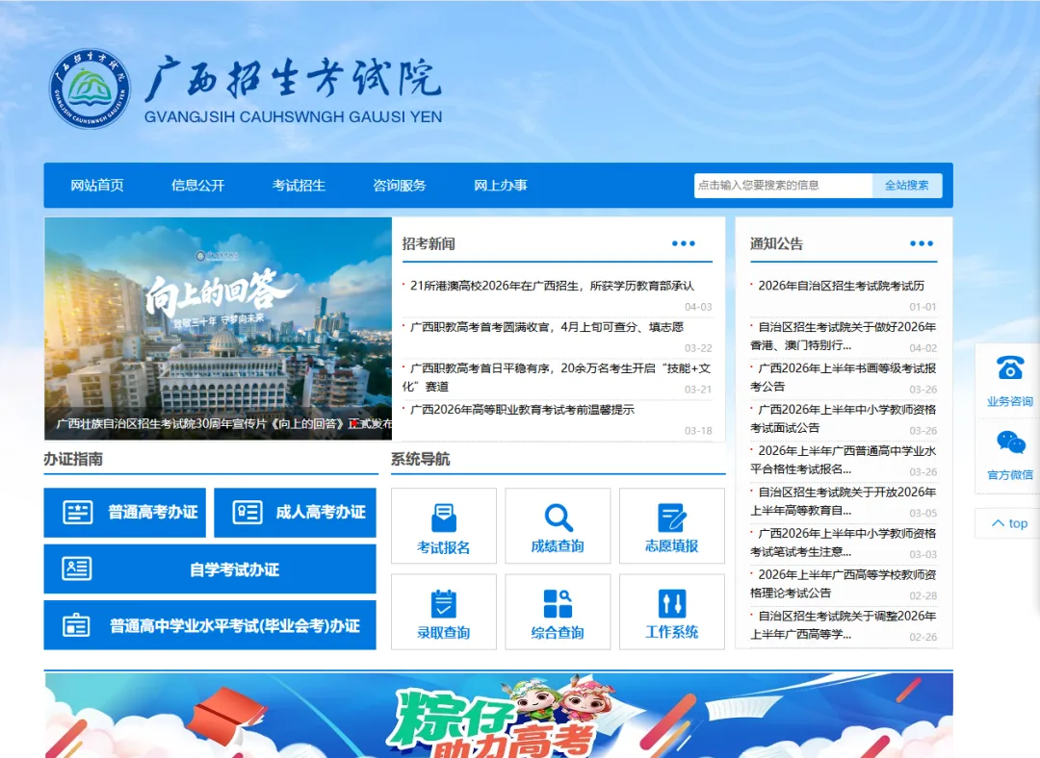Viewport: 1040px width, 758px height.
Task: Open the 官方微信 WeChat icon
Action: (1009, 442)
